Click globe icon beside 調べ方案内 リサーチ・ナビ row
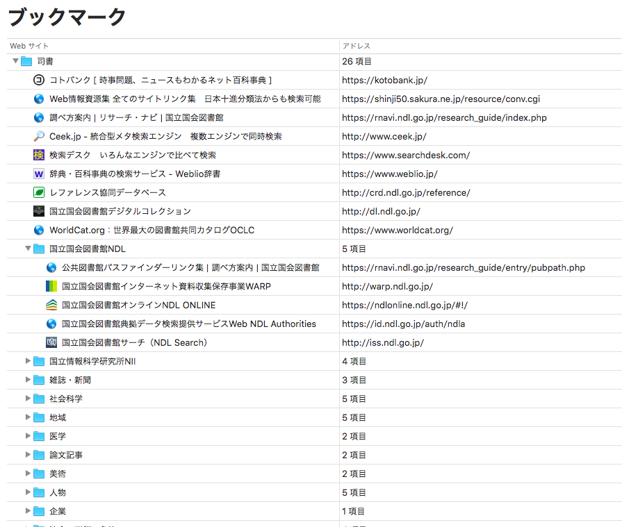 [x=38, y=117]
